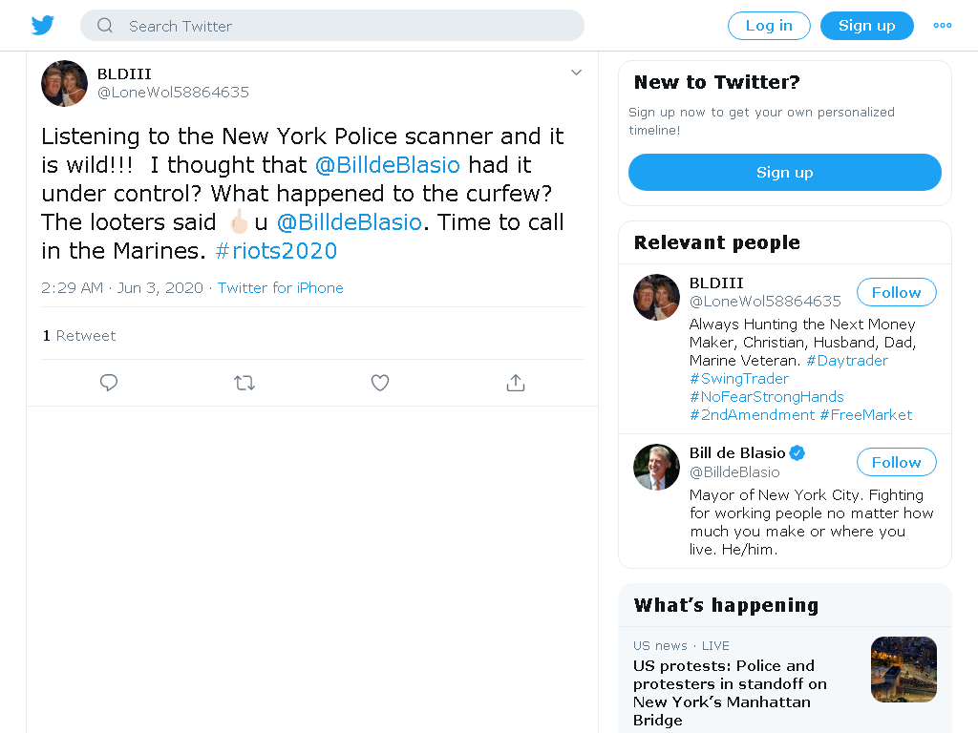Expand the tweet options chevron
Viewport: 978px width, 733px height.
(x=576, y=73)
